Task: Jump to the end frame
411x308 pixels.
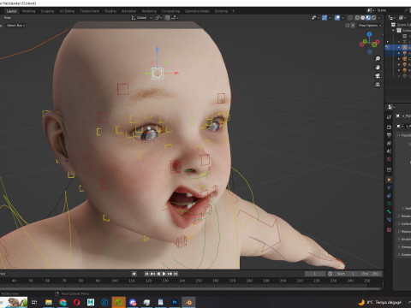Action: [x=176, y=274]
